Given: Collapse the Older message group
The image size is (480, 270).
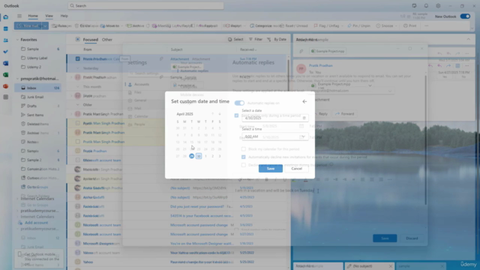Looking at the screenshot, I should [x=77, y=105].
